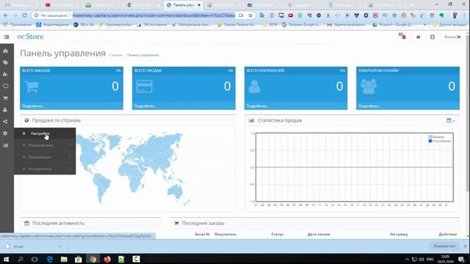
Task: Open the Chrome three-dot menu
Action: coord(465,15)
